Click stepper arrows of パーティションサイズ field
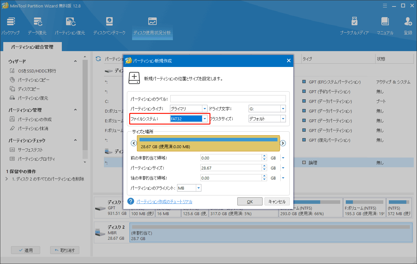Viewport: 417px width, 264px height. [264, 168]
